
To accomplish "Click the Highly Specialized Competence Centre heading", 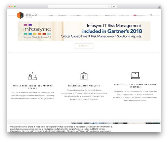I will (33, 87).
